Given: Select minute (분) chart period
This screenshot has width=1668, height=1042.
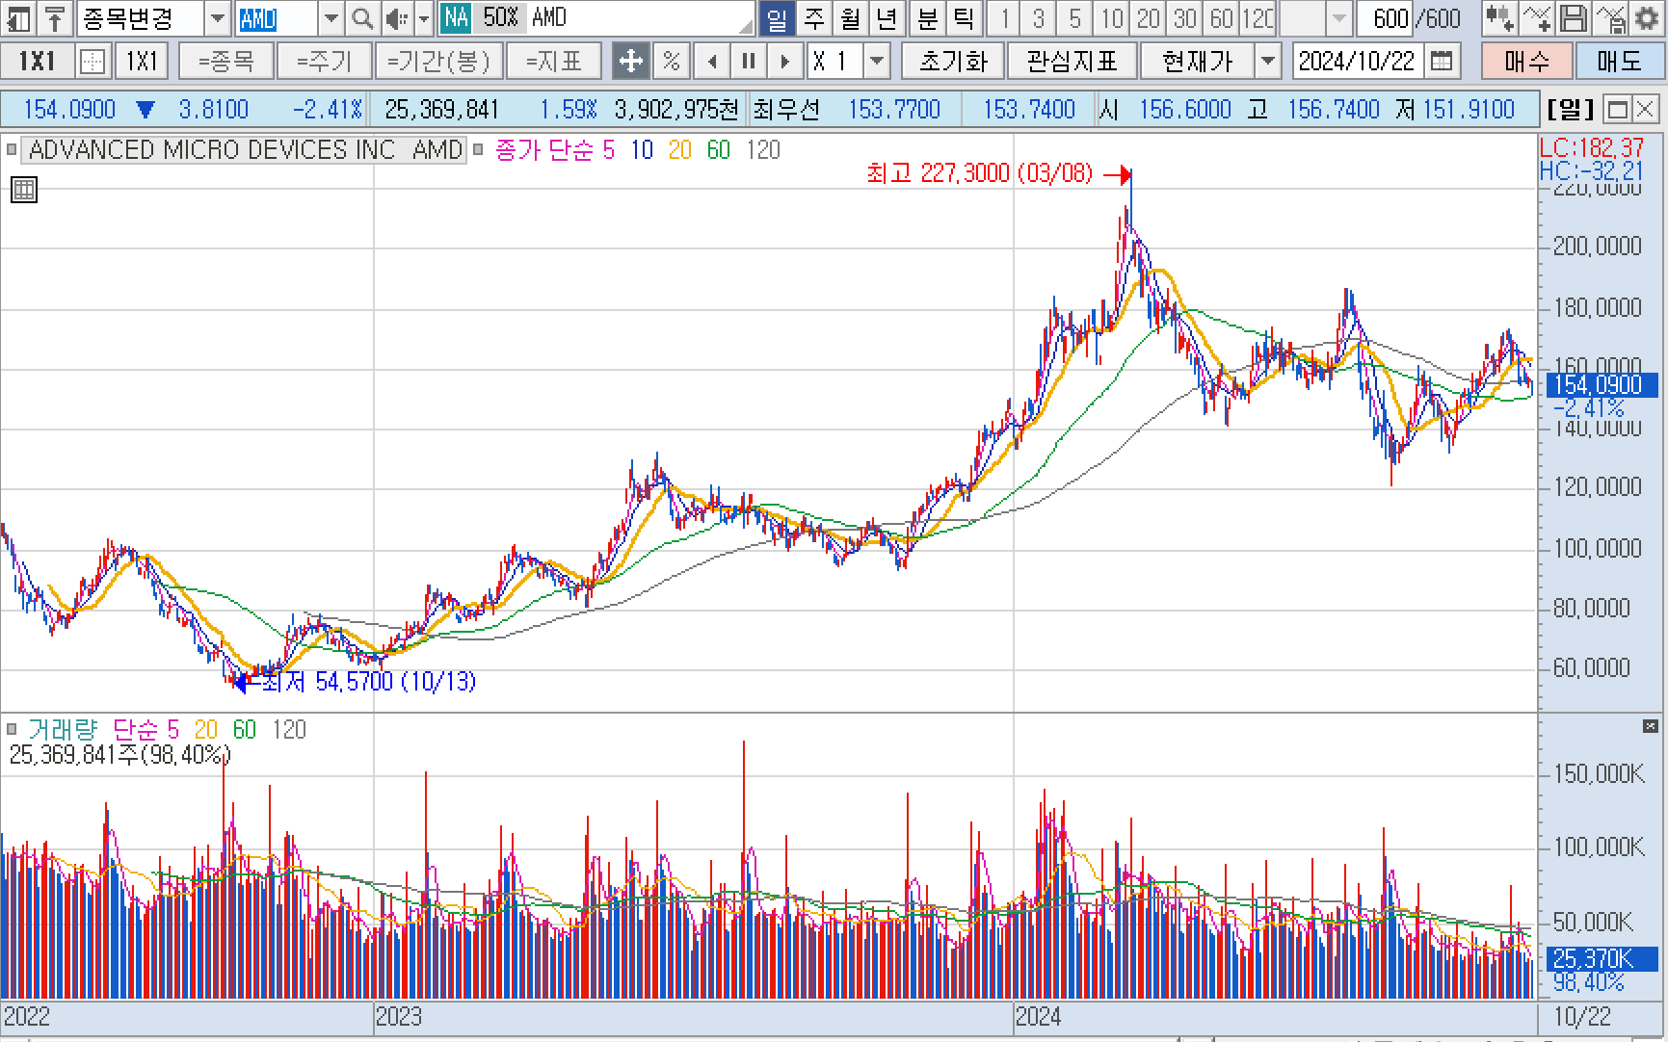Looking at the screenshot, I should [927, 18].
